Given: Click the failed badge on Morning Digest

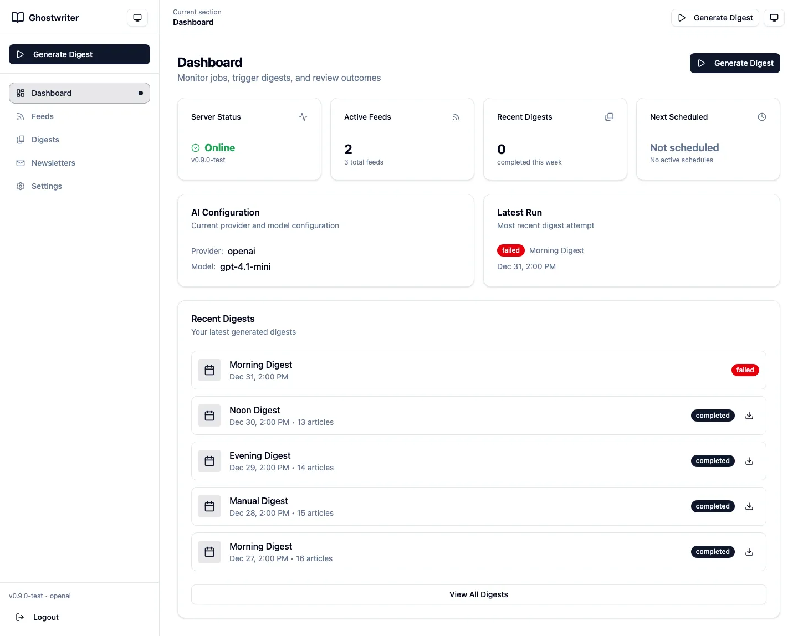Looking at the screenshot, I should [x=745, y=370].
